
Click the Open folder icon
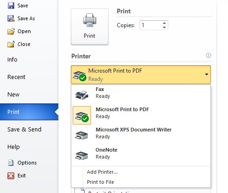tap(11, 31)
